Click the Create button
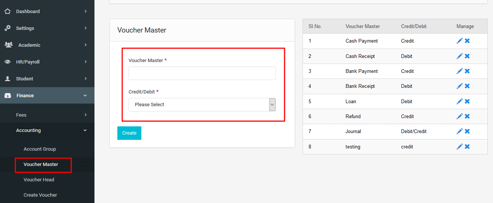Viewport: 493px width, 203px height. pyautogui.click(x=129, y=133)
